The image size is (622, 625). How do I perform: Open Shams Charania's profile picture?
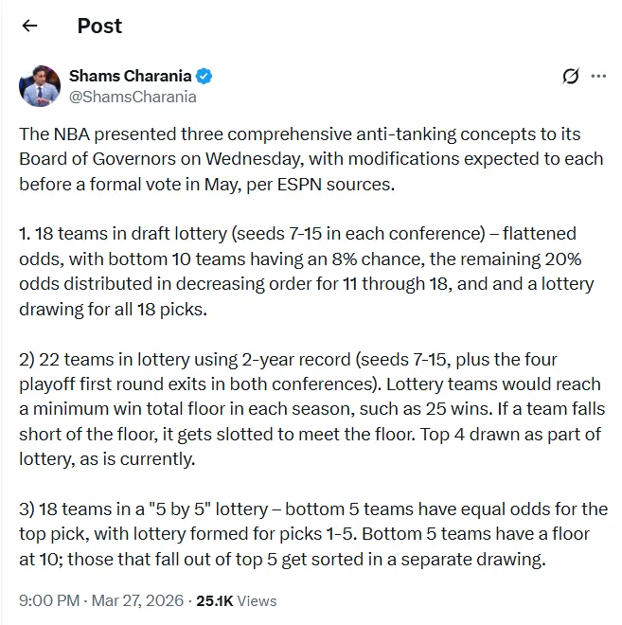[x=40, y=86]
